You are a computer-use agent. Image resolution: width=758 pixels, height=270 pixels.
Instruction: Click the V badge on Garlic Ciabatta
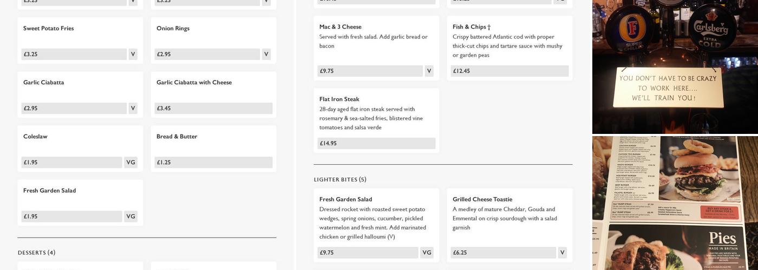click(x=133, y=108)
